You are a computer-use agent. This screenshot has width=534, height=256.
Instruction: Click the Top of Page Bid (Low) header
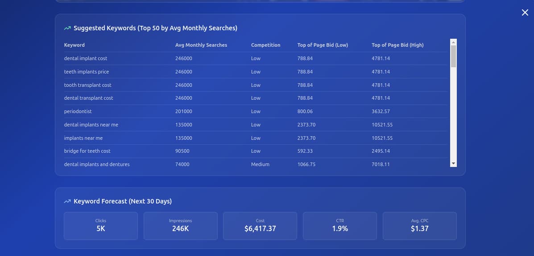click(323, 45)
